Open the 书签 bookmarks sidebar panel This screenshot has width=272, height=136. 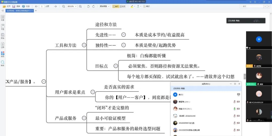(3, 27)
